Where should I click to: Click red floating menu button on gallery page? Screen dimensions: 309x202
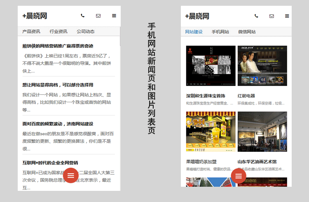[x=239, y=176]
